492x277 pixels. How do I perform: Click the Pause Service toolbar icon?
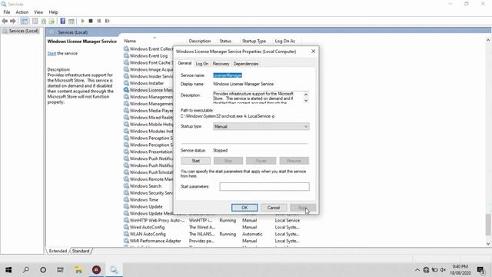(x=99, y=21)
